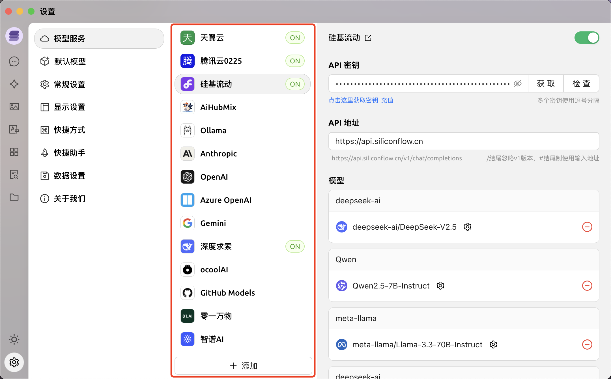611x379 pixels.
Task: Toggle off the 硅基流动 provider switch
Action: point(586,38)
